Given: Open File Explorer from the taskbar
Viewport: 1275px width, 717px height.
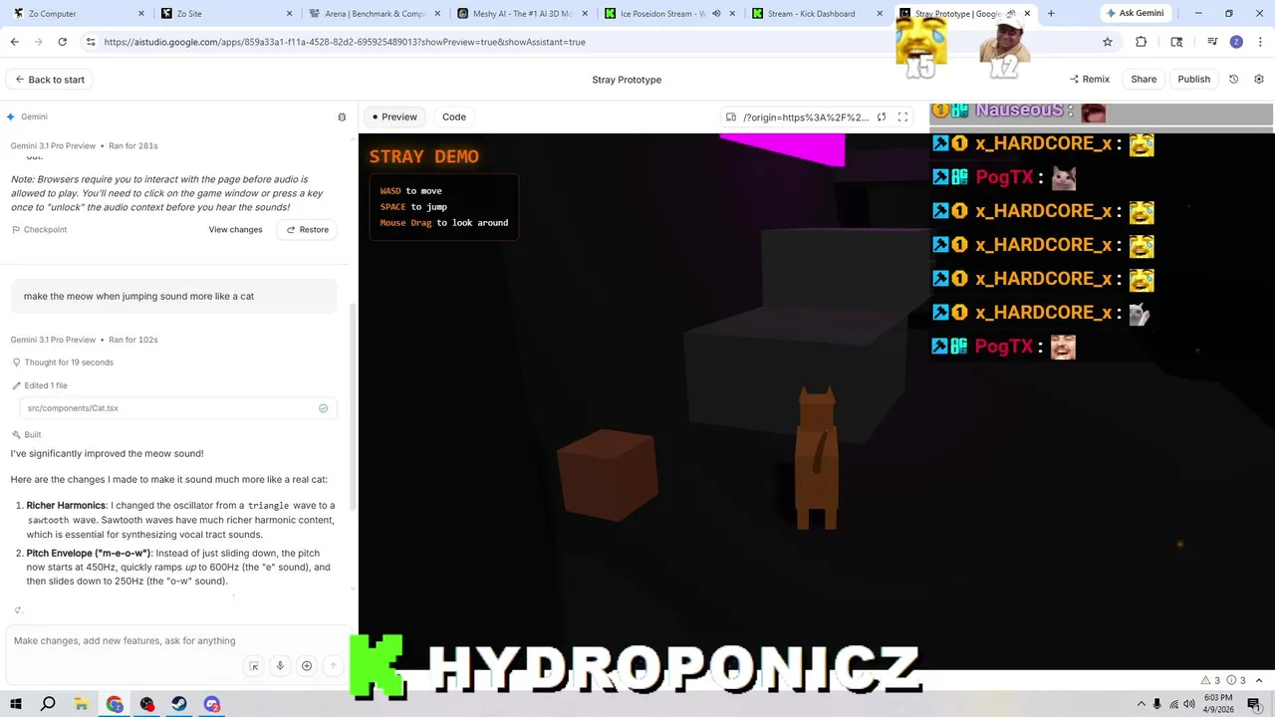Looking at the screenshot, I should (x=81, y=704).
